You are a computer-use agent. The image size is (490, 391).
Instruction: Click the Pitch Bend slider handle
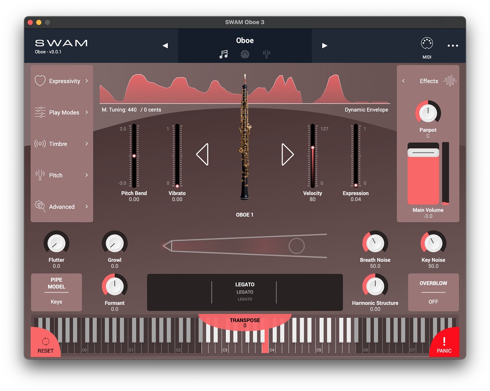[x=134, y=156]
